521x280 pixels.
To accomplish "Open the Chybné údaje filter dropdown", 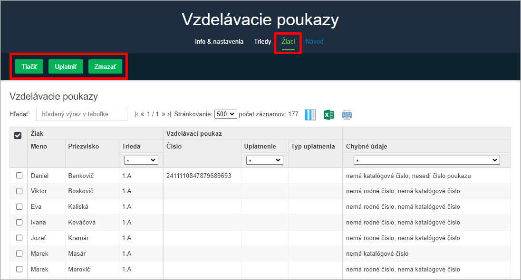I will (x=426, y=160).
